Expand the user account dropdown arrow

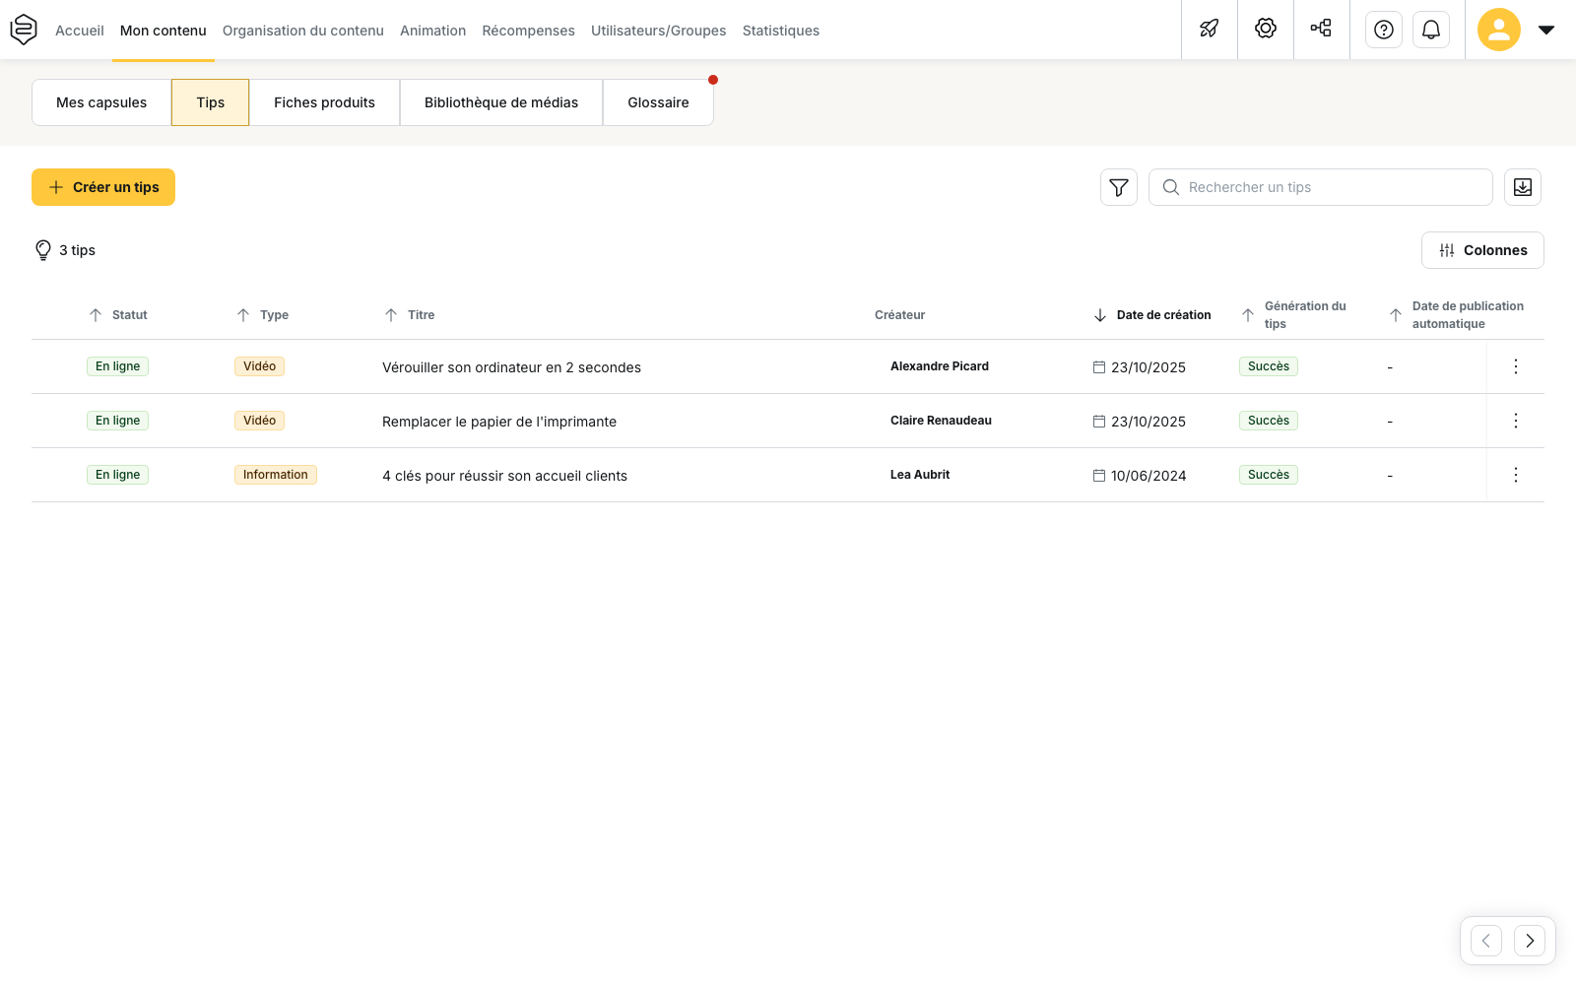[1546, 30]
